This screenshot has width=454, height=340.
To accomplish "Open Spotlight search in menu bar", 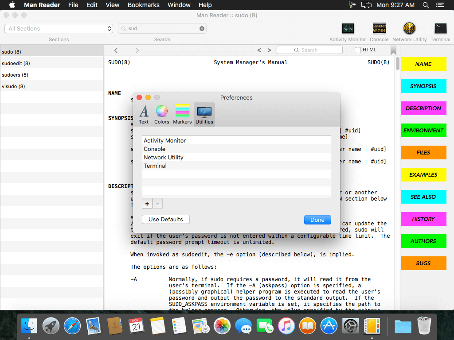I will point(426,5).
